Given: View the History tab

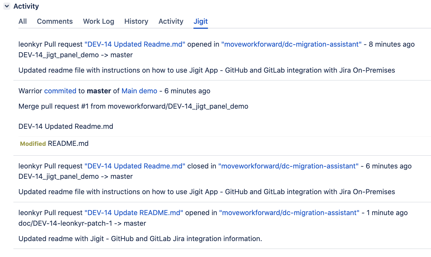Looking at the screenshot, I should (x=136, y=21).
